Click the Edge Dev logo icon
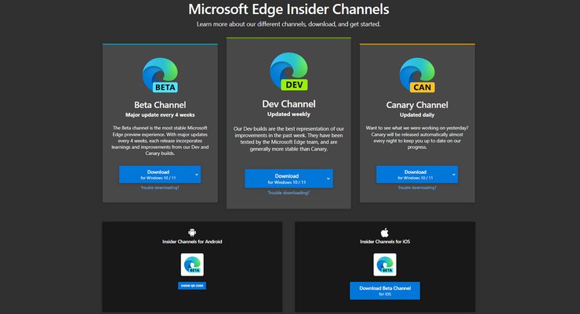This screenshot has width=580, height=314. [289, 72]
